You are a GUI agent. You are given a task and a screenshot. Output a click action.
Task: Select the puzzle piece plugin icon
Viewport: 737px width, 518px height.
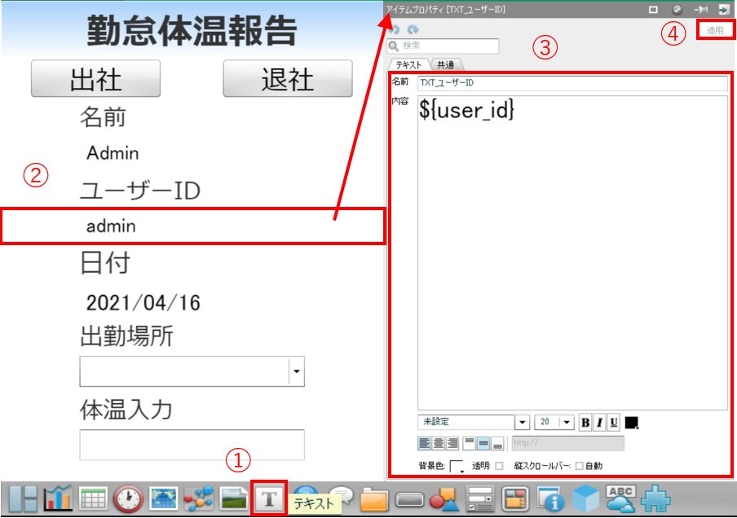(x=656, y=498)
